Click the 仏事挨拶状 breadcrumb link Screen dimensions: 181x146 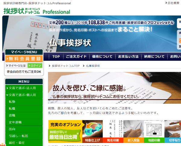coord(93,66)
